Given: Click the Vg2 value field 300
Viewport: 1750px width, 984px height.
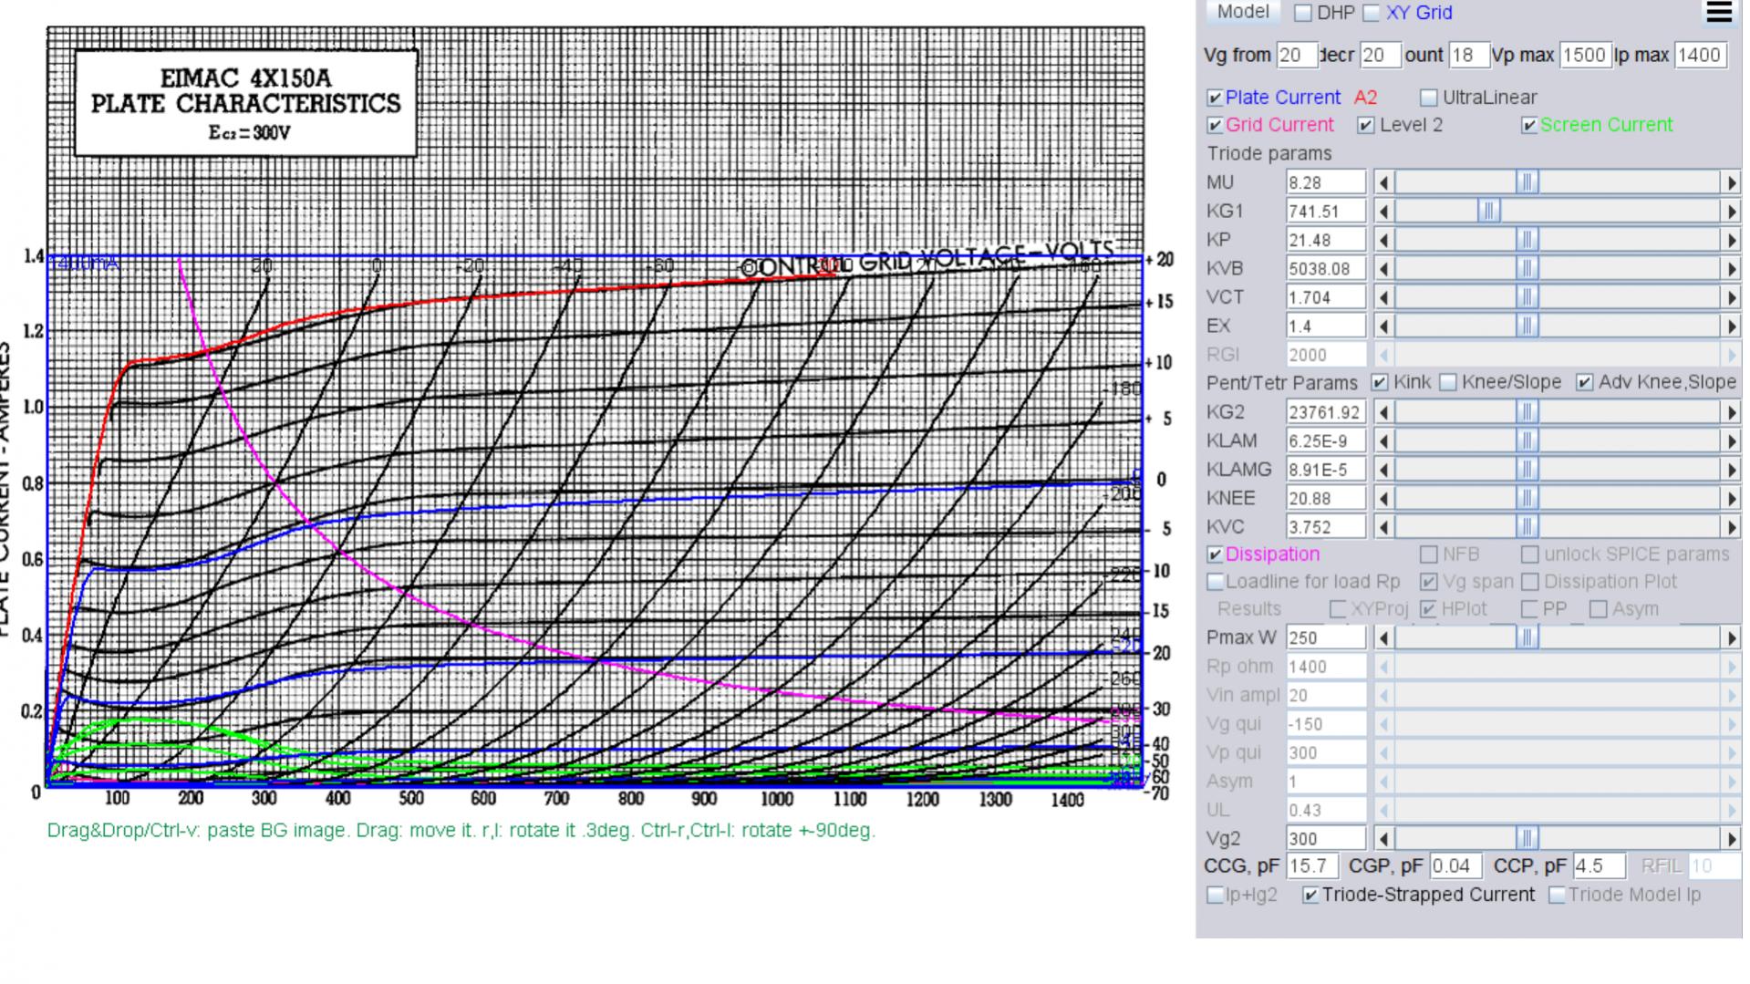Looking at the screenshot, I should point(1326,839).
